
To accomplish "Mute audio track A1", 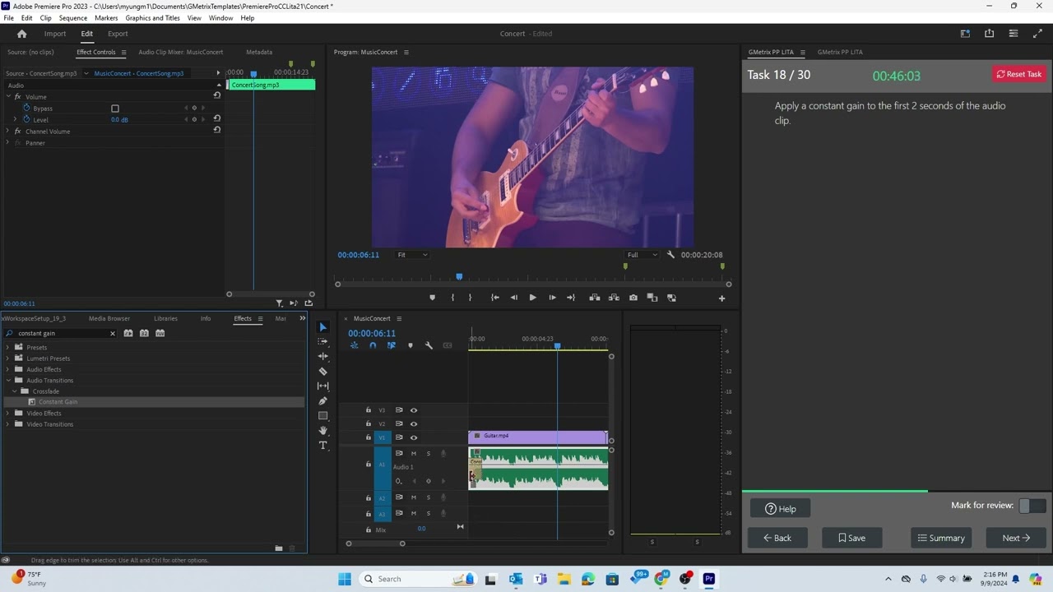I will tap(414, 454).
